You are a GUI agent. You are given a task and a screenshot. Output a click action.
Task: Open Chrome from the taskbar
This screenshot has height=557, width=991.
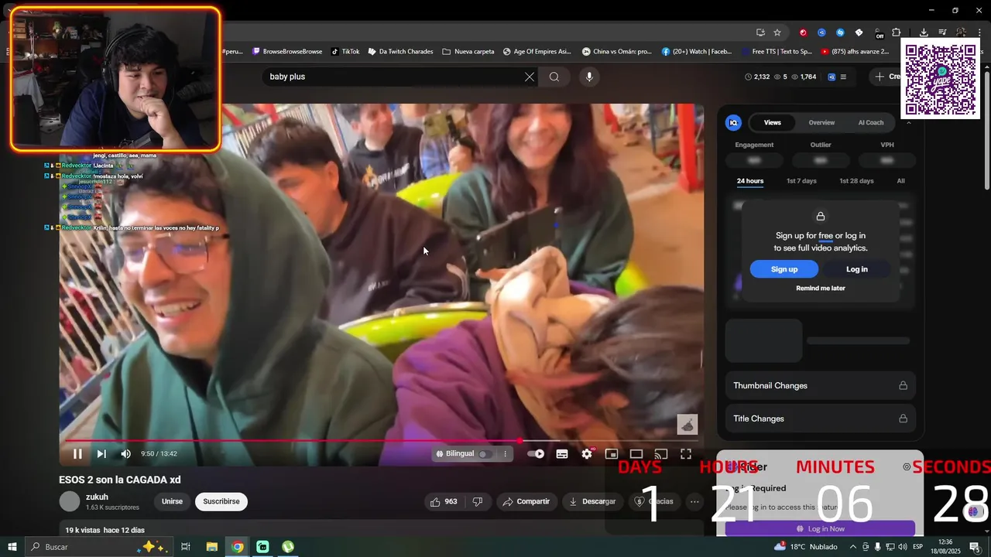click(x=237, y=547)
